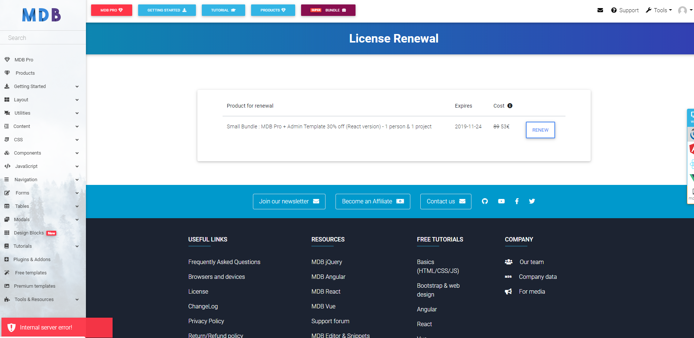The height and width of the screenshot is (338, 694).
Task: Click the wrench icon beside Tools
Action: click(648, 10)
